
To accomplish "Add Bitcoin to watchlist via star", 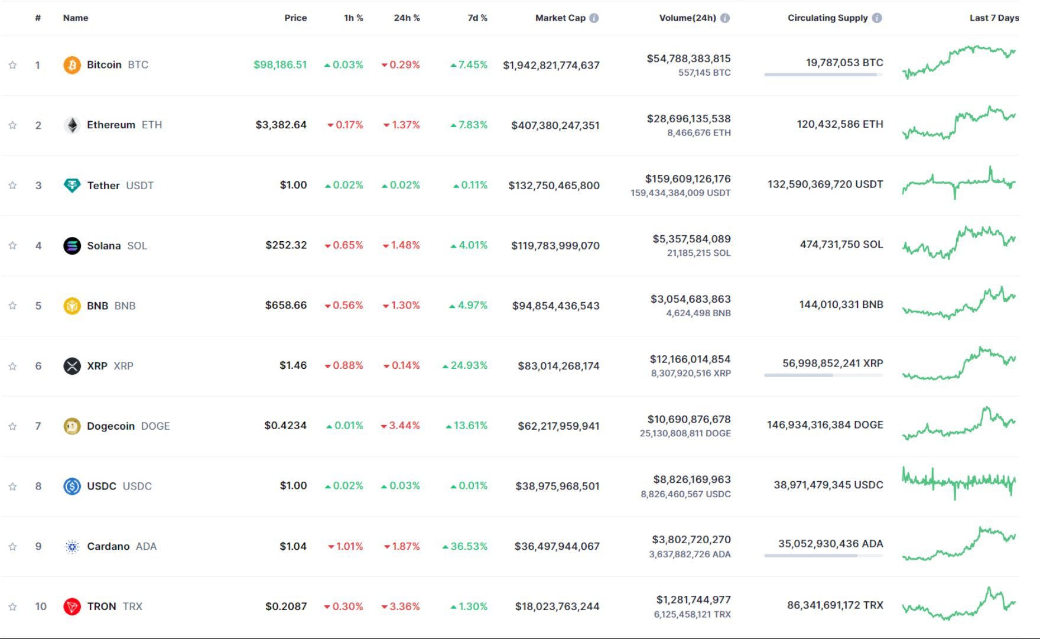I will [x=12, y=64].
